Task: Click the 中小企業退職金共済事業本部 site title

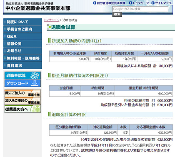Action: 38,8
